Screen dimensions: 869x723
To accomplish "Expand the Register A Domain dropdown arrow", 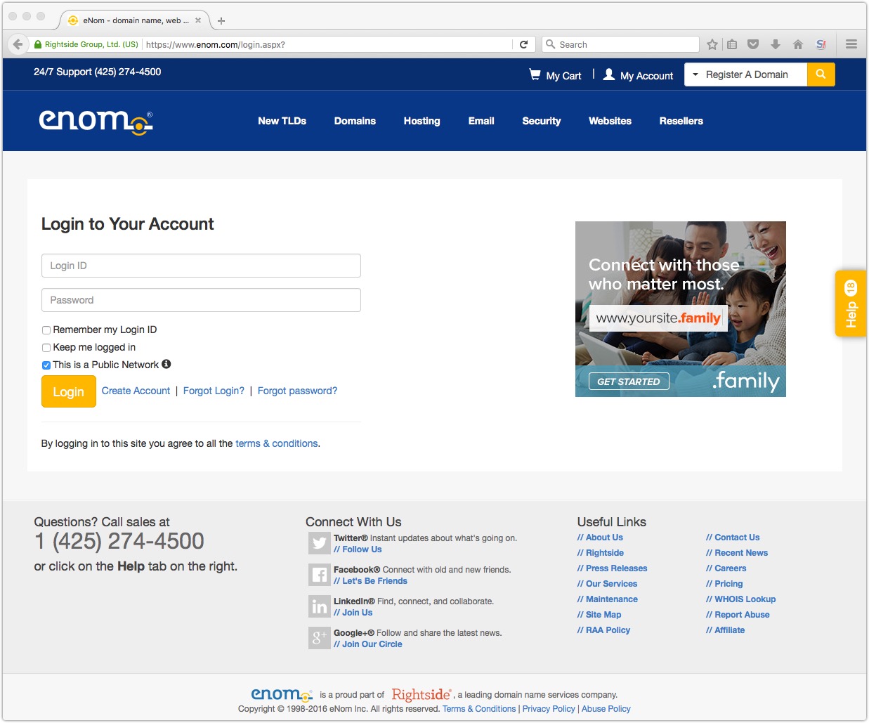I will [x=695, y=74].
